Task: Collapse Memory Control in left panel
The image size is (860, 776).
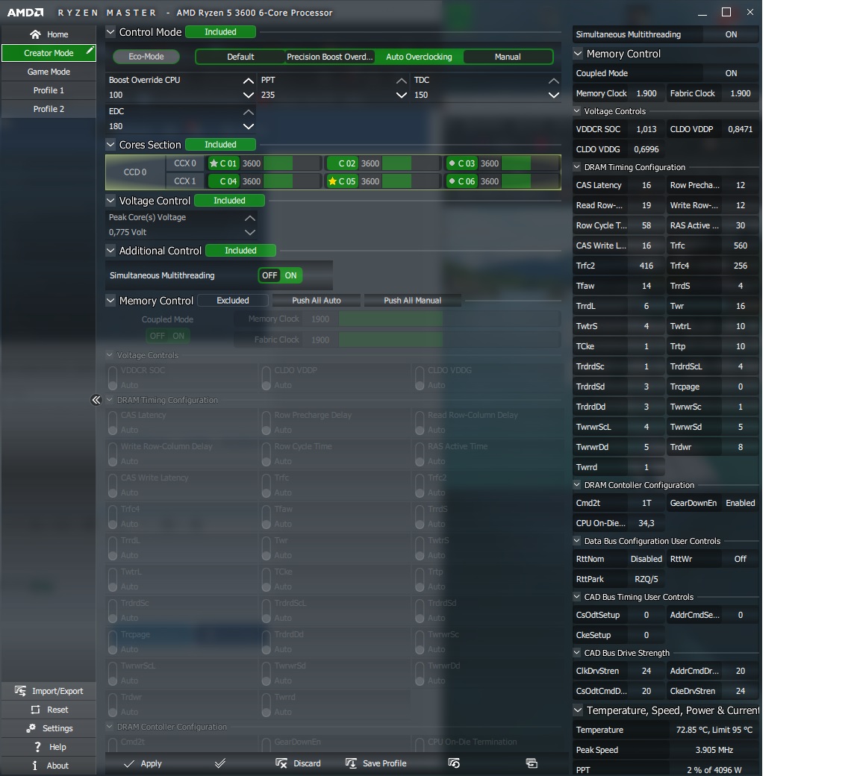Action: (110, 300)
